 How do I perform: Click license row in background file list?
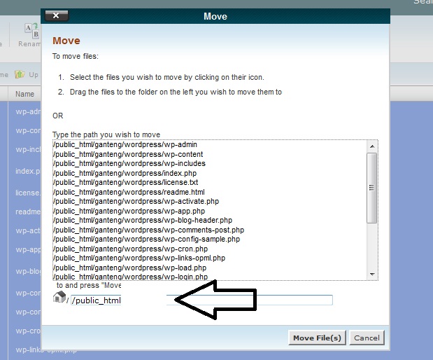28,193
